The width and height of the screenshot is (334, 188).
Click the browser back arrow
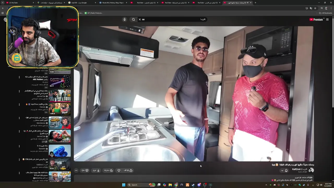(3, 8)
